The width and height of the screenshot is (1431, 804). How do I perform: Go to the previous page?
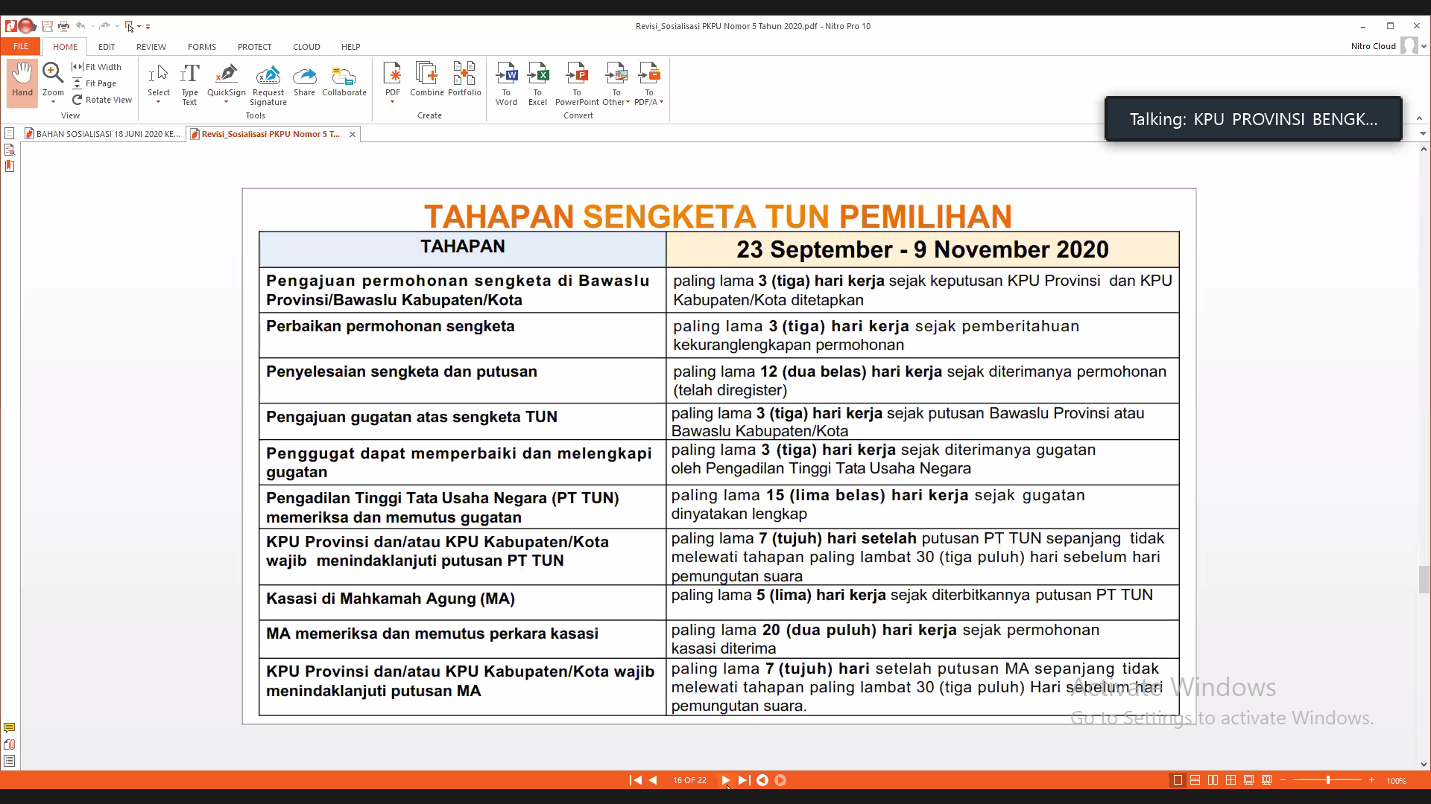[653, 780]
